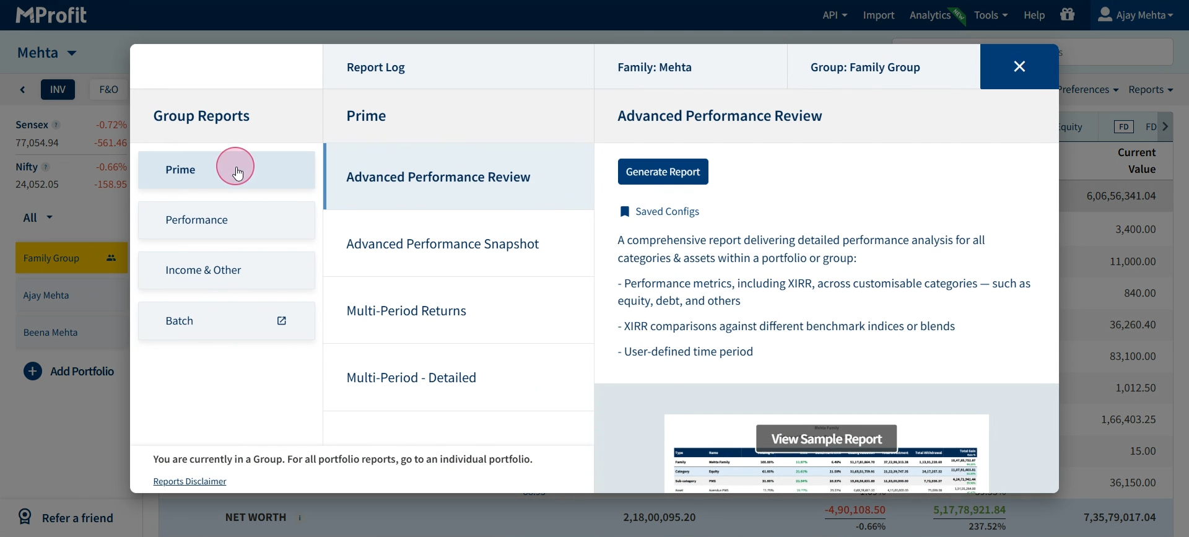1189x537 pixels.
Task: Select the Ajay Mehta portfolio
Action: [x=71, y=295]
